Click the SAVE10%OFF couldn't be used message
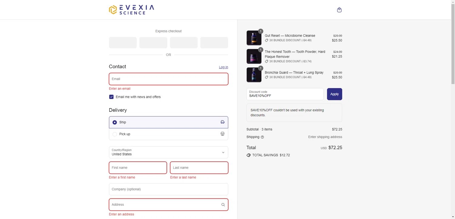Screen dimensions: 455x219 294,113
